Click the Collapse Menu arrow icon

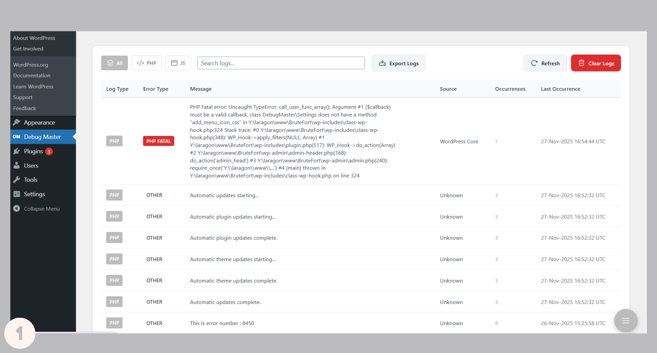pyautogui.click(x=16, y=208)
